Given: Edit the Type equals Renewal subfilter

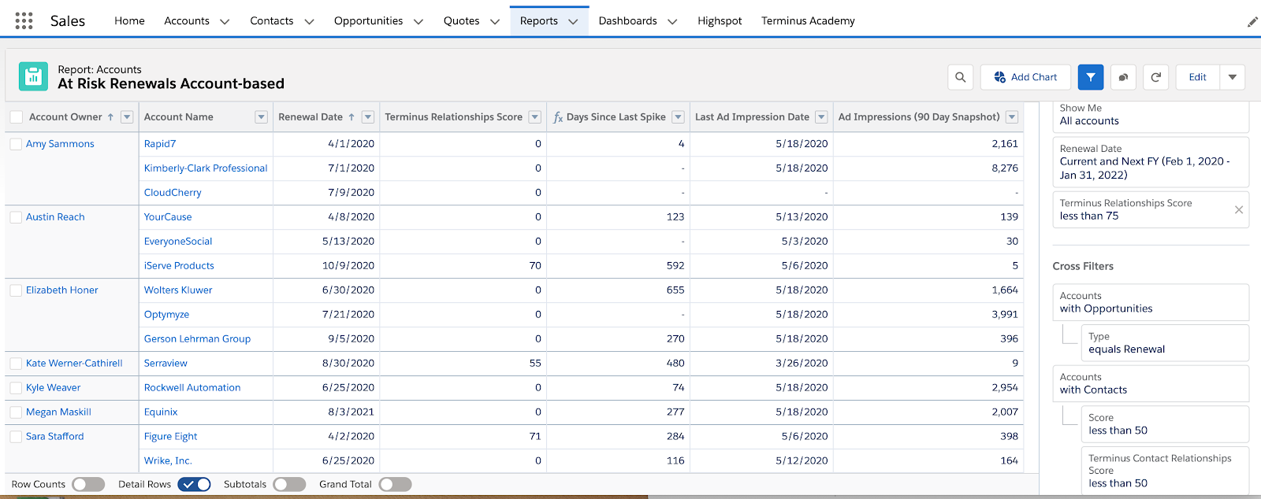Looking at the screenshot, I should coord(1165,343).
